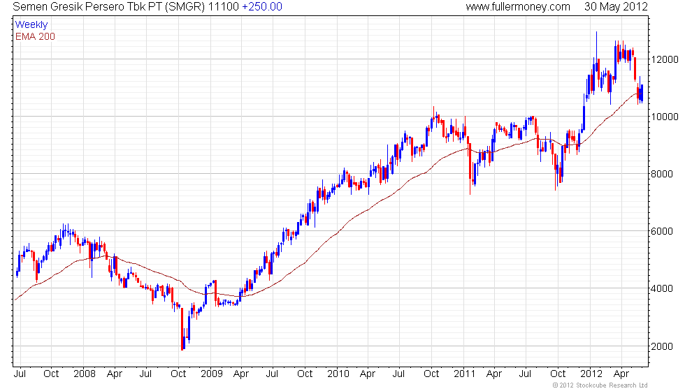Click the Apr label after 2008
The height and width of the screenshot is (391, 685).
click(115, 374)
